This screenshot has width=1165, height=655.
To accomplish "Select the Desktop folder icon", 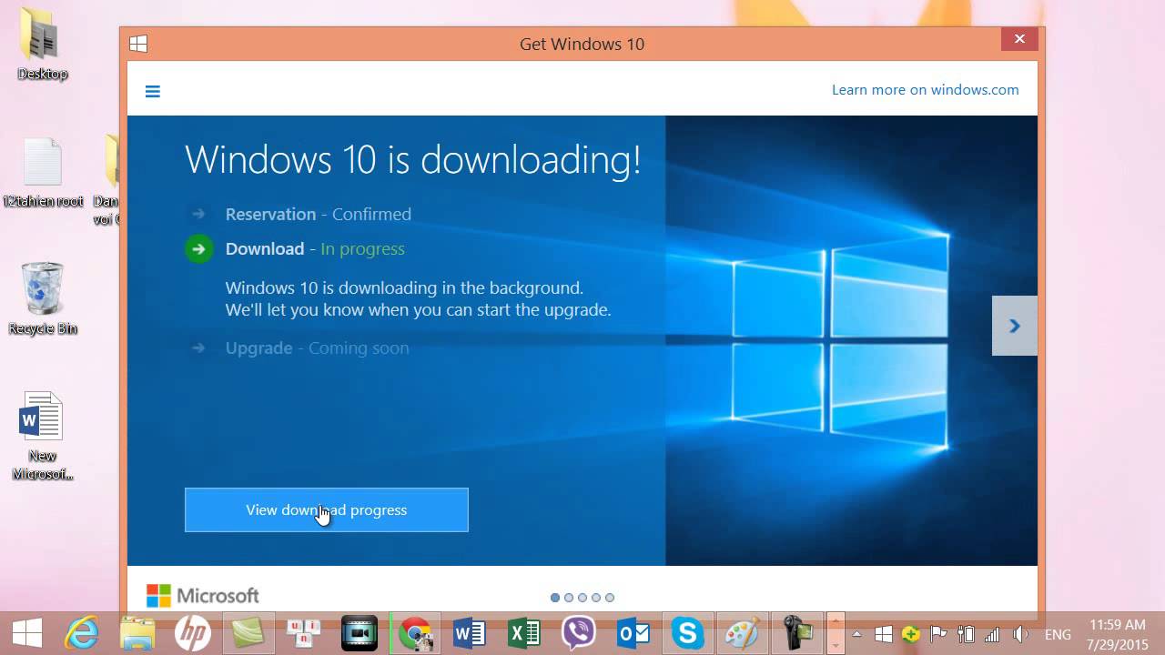I will tap(42, 45).
